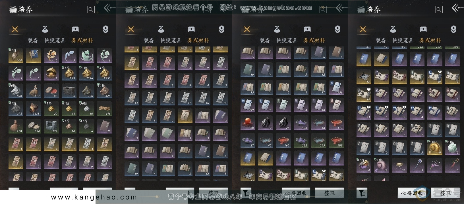This screenshot has width=464, height=204.
Task: Click the 整理 button in the third panel
Action: tap(330, 193)
